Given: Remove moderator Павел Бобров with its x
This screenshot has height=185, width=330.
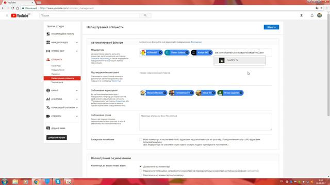Looking at the screenshot, I should pos(187,52).
